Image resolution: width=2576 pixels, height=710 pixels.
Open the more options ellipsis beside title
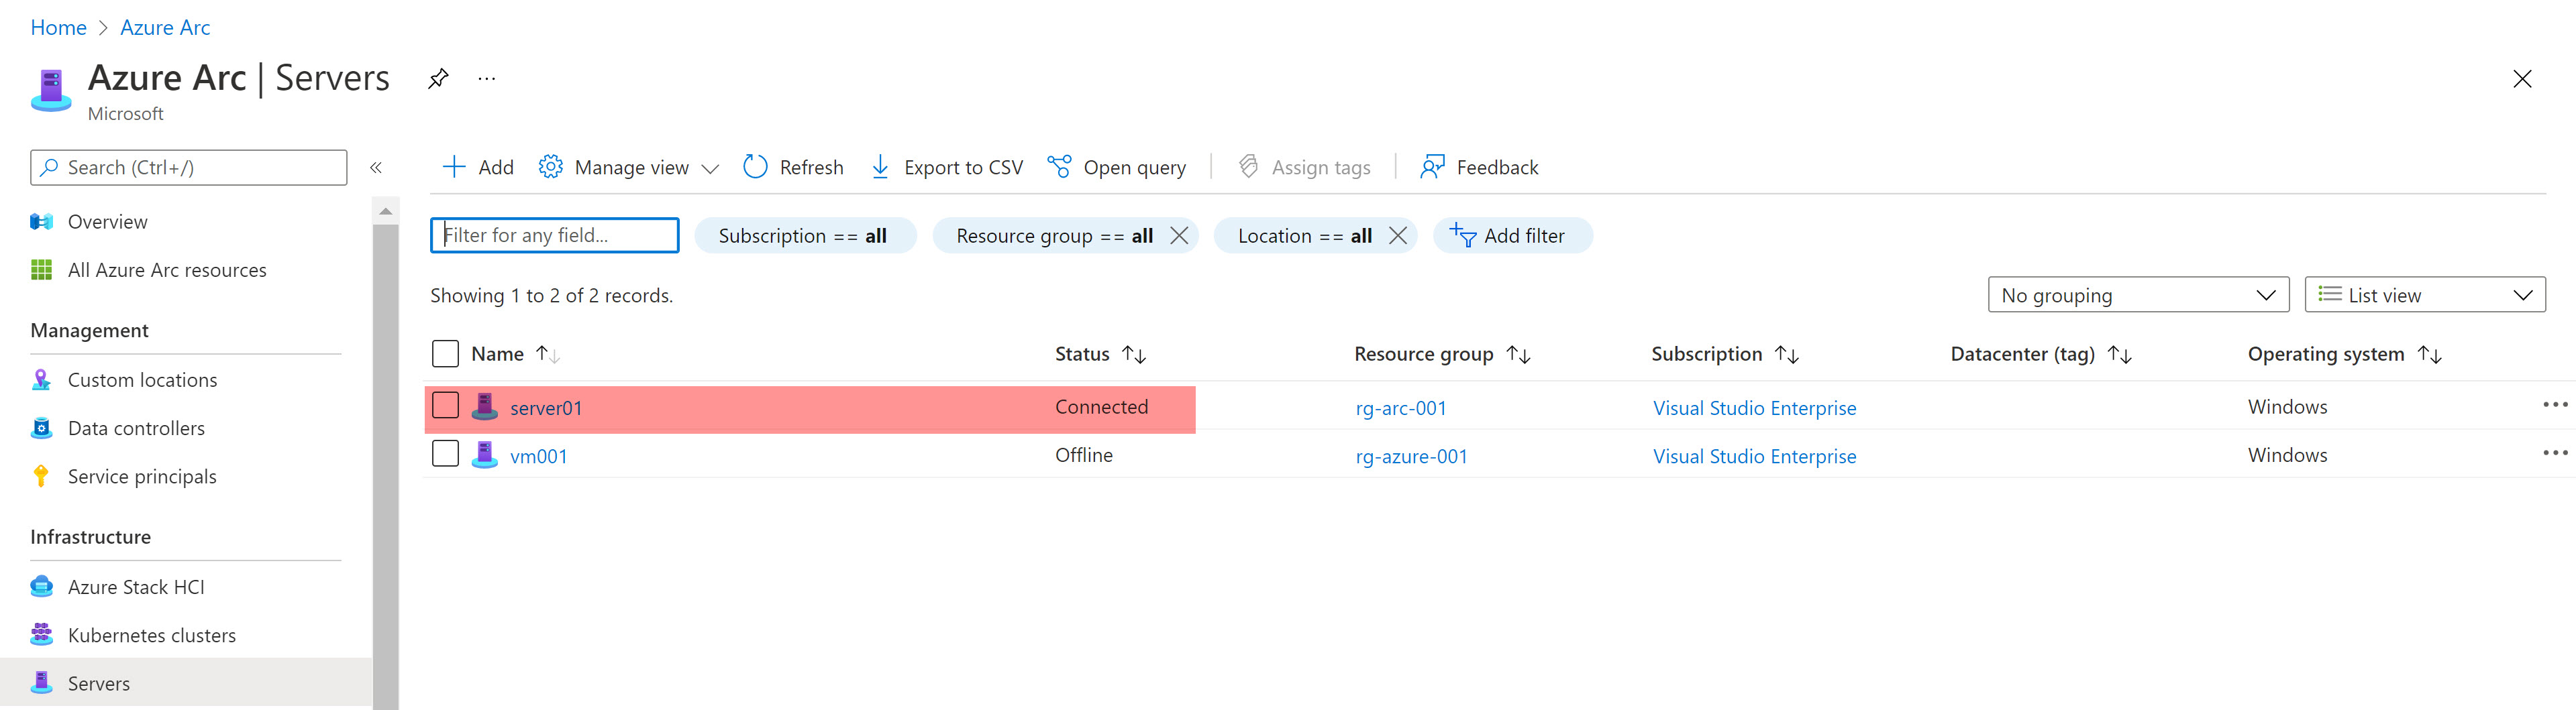[487, 78]
